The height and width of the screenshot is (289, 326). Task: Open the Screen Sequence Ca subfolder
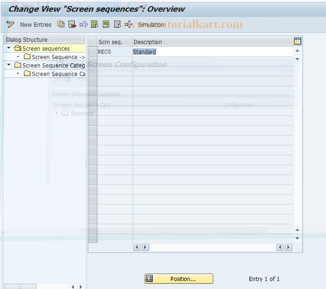coord(54,74)
